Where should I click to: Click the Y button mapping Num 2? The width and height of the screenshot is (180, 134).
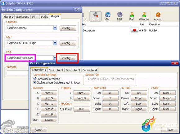(49, 109)
